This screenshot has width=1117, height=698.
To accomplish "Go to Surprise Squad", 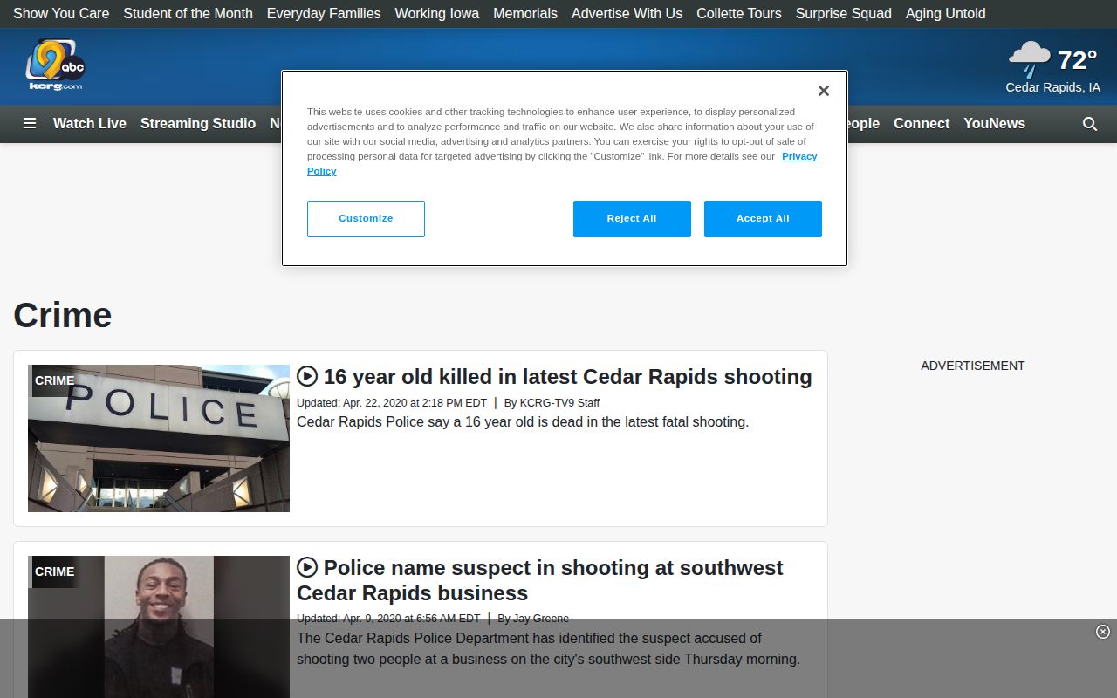I will pos(844,13).
